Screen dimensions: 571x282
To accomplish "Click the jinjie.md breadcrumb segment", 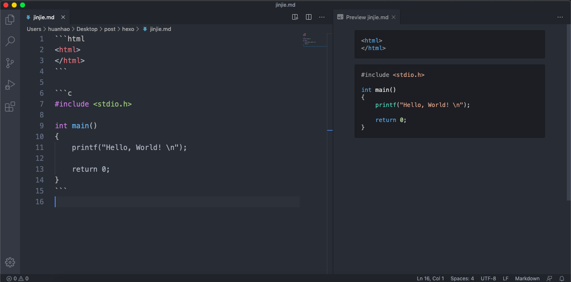I will (x=157, y=29).
